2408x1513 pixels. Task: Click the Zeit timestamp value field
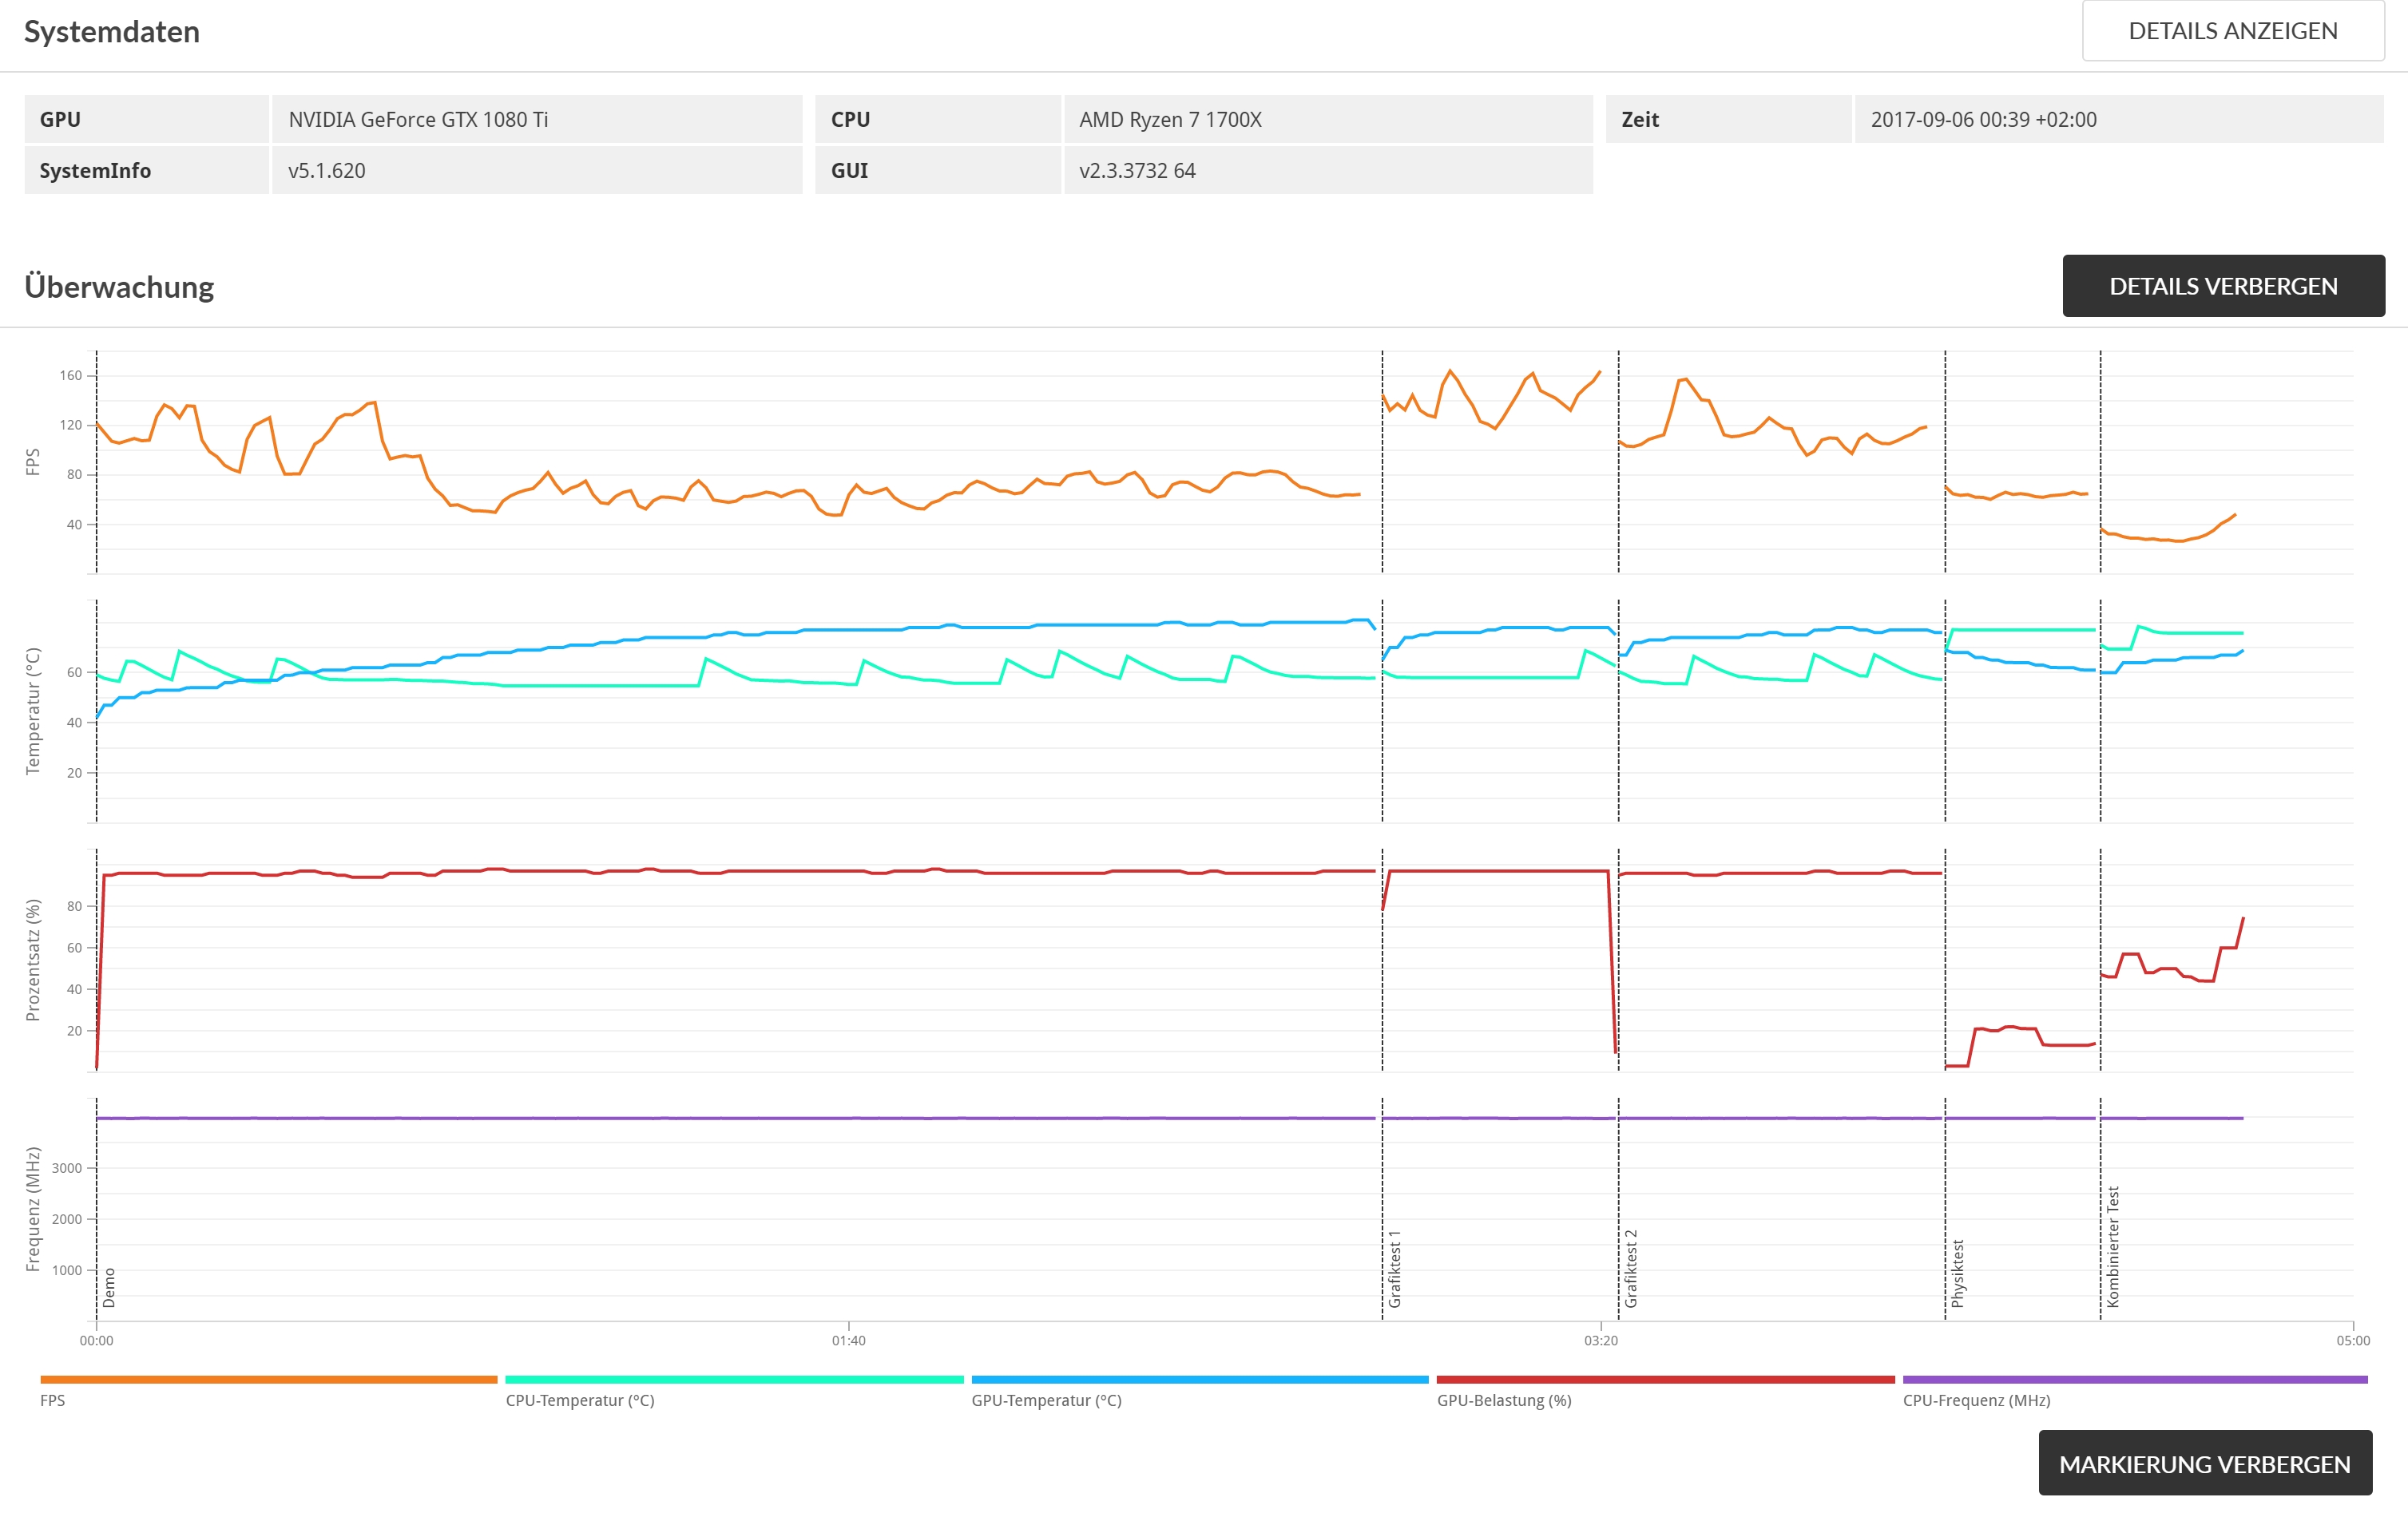tap(1983, 119)
